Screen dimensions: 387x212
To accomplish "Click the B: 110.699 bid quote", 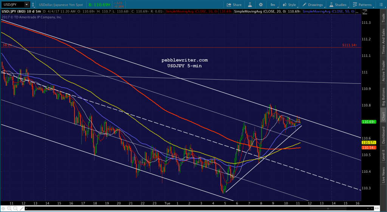I will click(99, 5).
